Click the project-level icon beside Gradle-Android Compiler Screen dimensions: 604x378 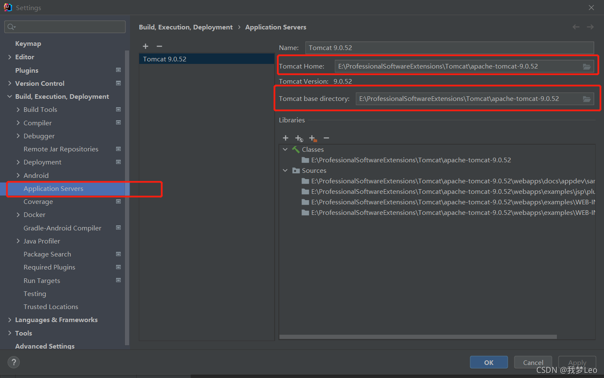[119, 227]
